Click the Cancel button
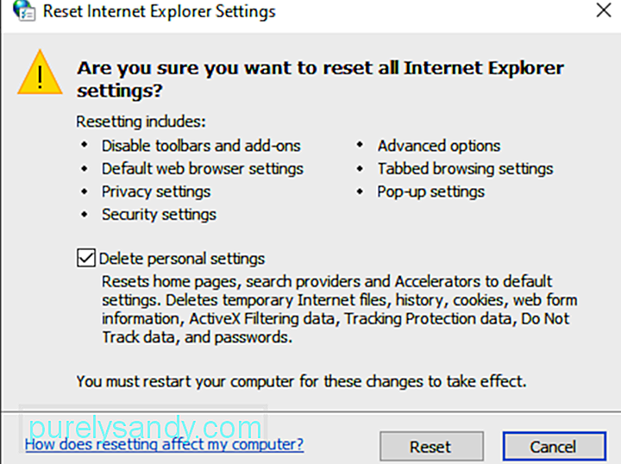 tap(554, 447)
